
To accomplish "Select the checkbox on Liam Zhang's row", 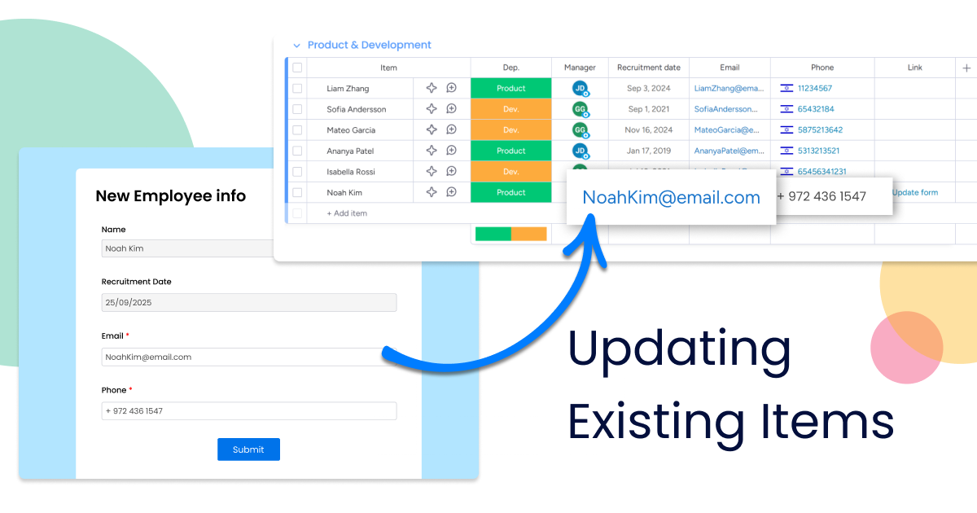I will pyautogui.click(x=296, y=87).
